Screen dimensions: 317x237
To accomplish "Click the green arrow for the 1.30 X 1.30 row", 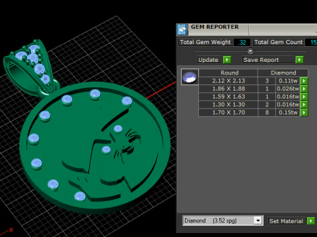I will tap(304, 105).
